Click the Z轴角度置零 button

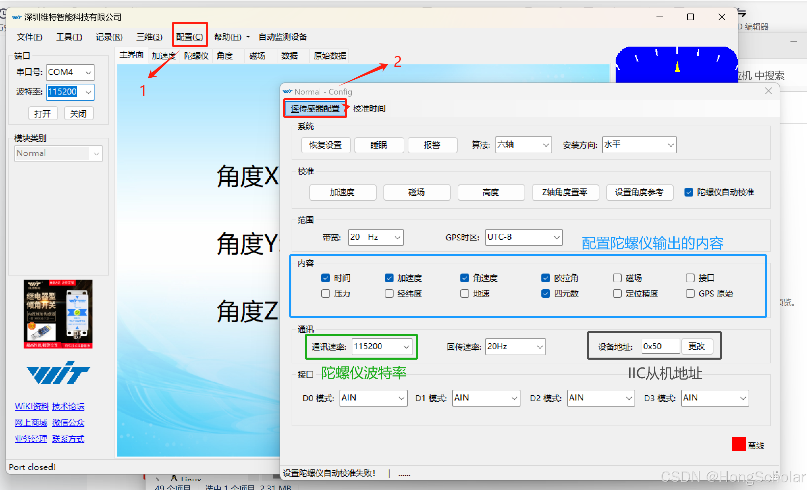click(x=565, y=192)
